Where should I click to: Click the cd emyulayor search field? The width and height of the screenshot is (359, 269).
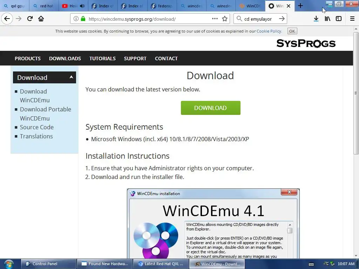click(x=260, y=19)
